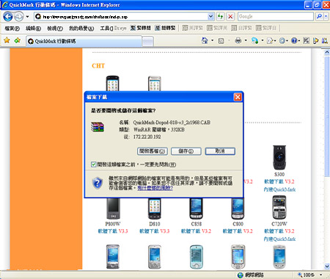Click into the address bar URL field
Image resolution: width=330 pixels, height=279 pixels.
click(121, 17)
